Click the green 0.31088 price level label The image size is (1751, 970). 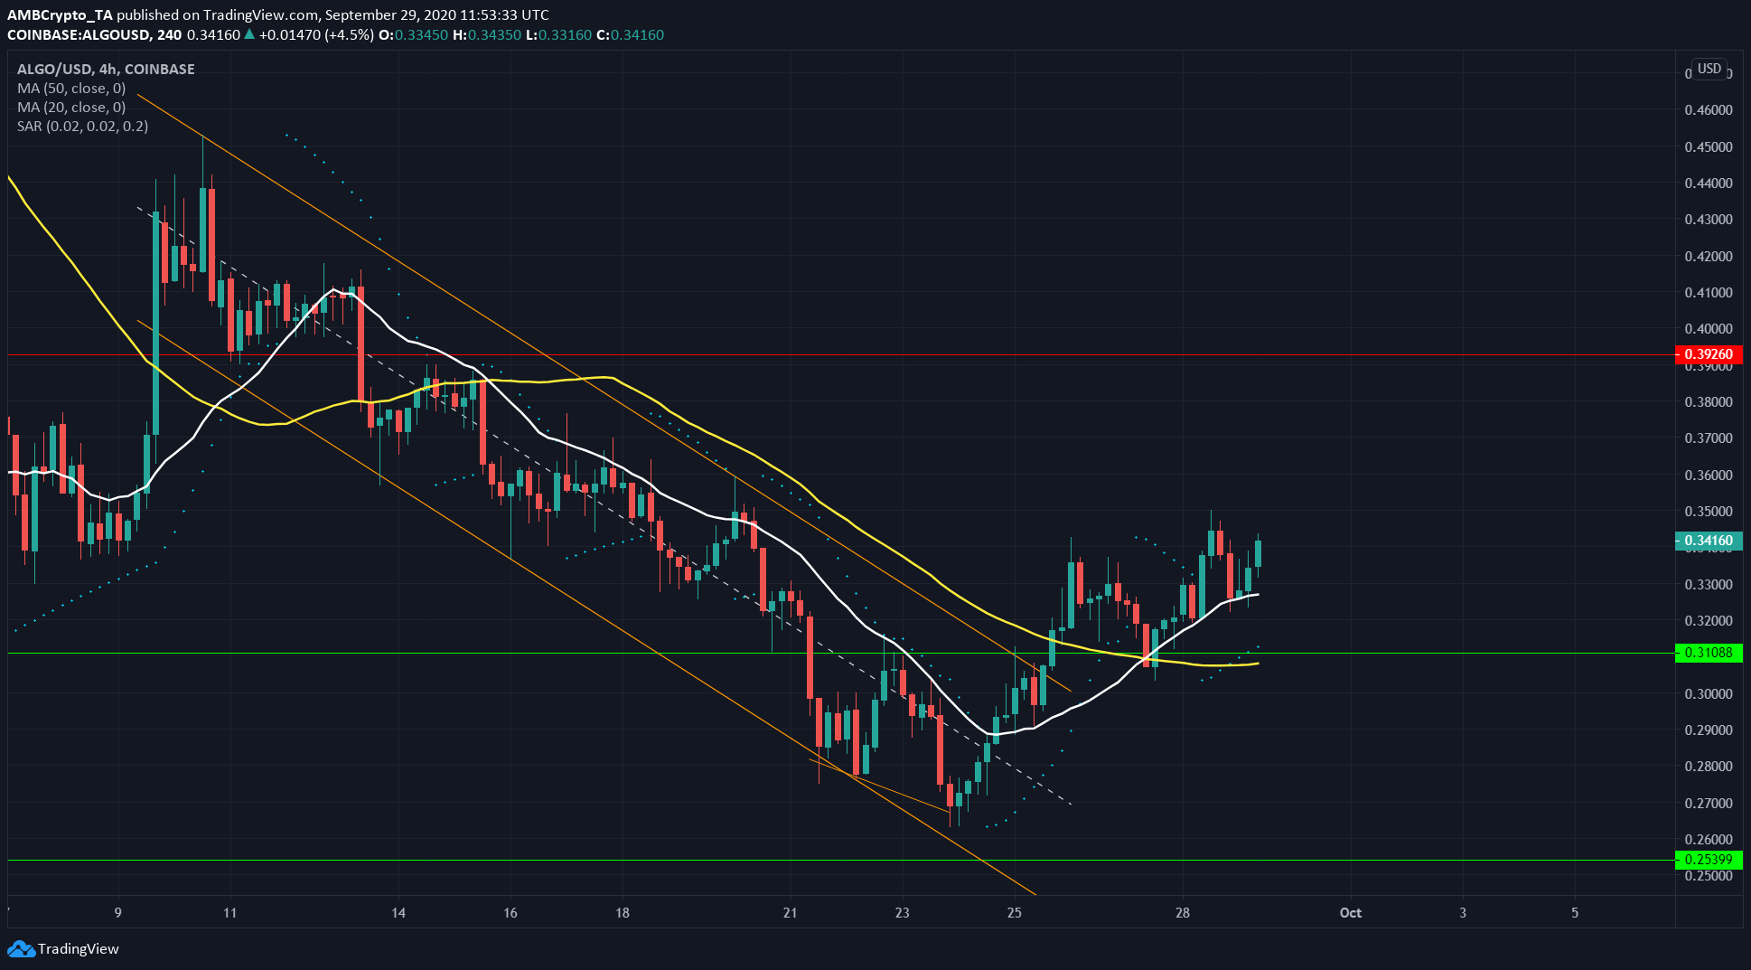(x=1709, y=653)
